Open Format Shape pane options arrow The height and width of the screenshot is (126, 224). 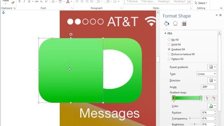(x=217, y=15)
